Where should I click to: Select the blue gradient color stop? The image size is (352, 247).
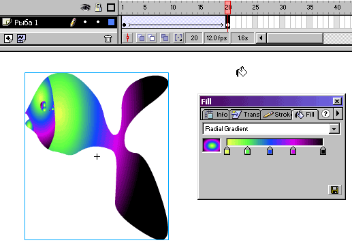pos(270,151)
